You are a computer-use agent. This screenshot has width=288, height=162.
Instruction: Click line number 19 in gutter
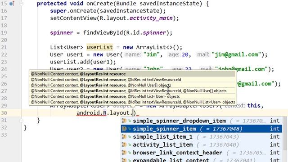tap(4, 33)
